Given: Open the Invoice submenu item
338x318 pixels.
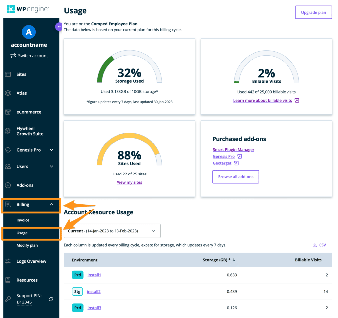Looking at the screenshot, I should click(x=23, y=220).
